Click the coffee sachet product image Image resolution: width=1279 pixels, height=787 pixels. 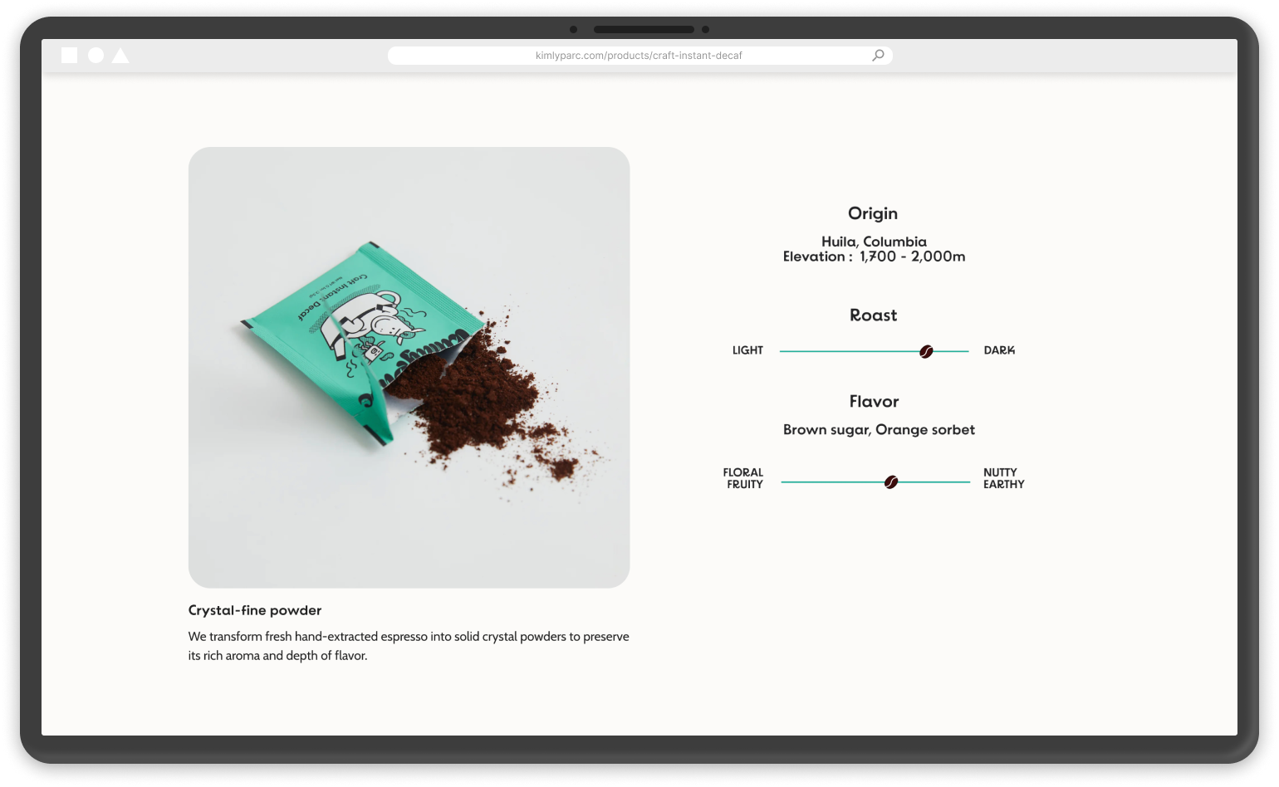coord(409,368)
